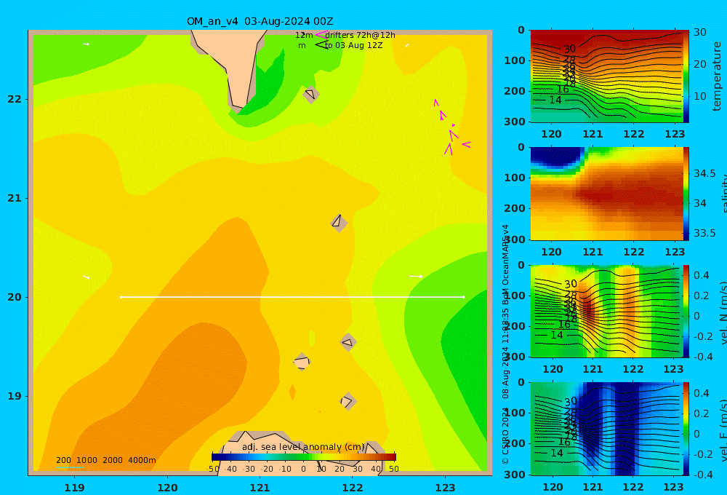Open the eastward velocity section panel
The width and height of the screenshot is (727, 495).
click(x=606, y=429)
